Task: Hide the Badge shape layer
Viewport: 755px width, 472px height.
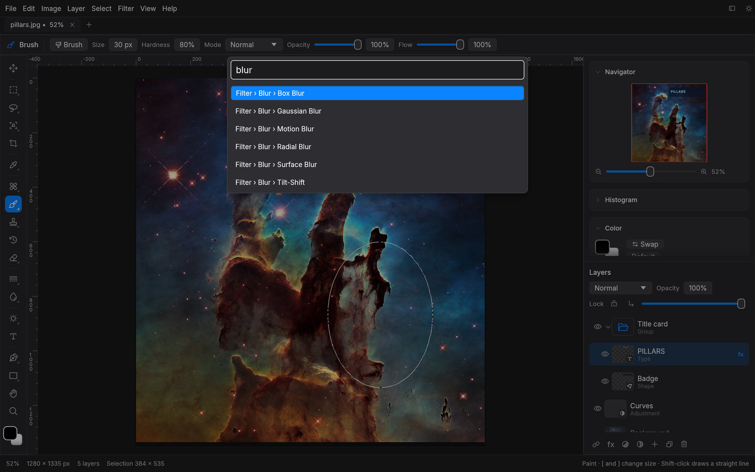Action: pos(605,381)
